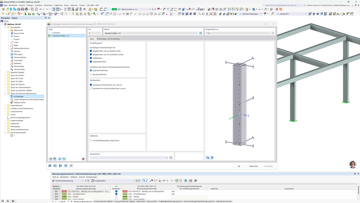Image resolution: width=360 pixels, height=203 pixels.
Task: Select the Benutzerdefiniert radio button
Action: [91, 74]
